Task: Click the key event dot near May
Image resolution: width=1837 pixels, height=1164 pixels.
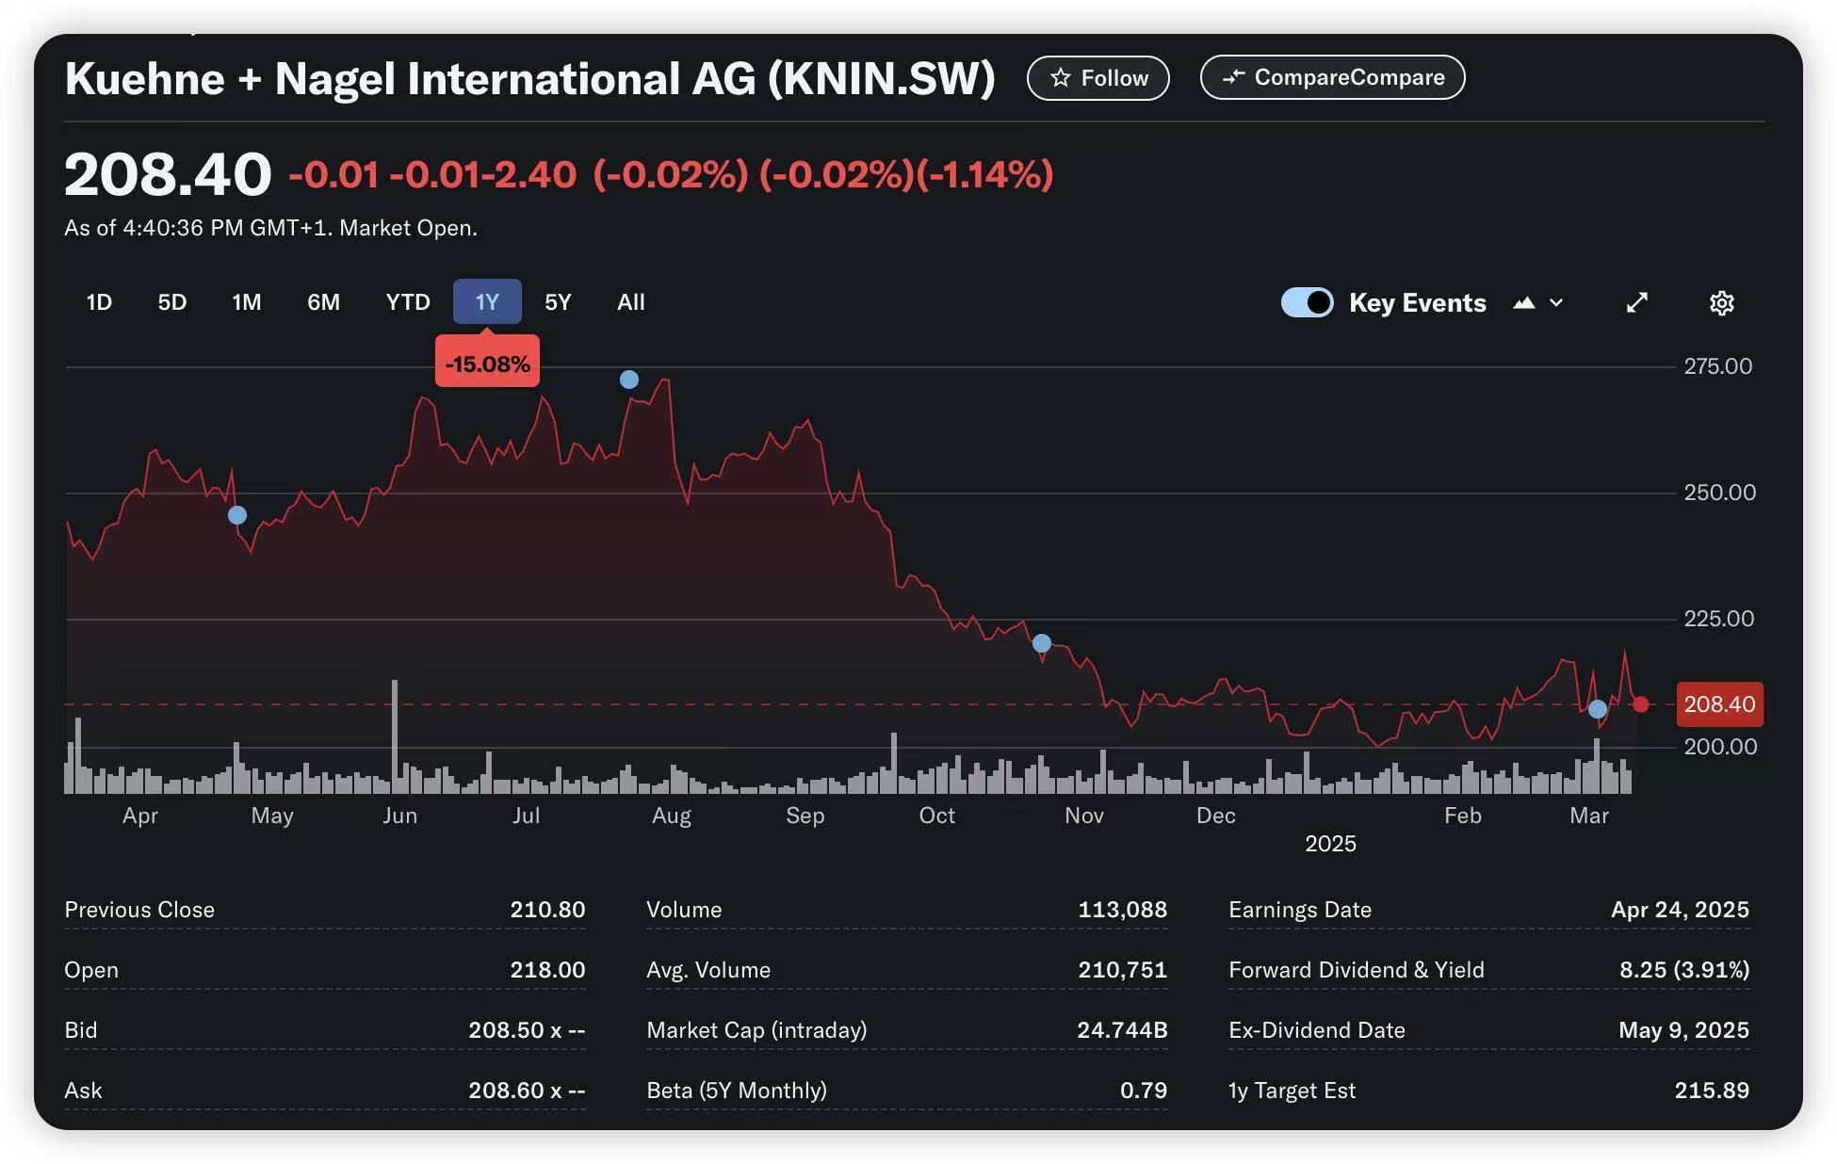Action: 237,515
